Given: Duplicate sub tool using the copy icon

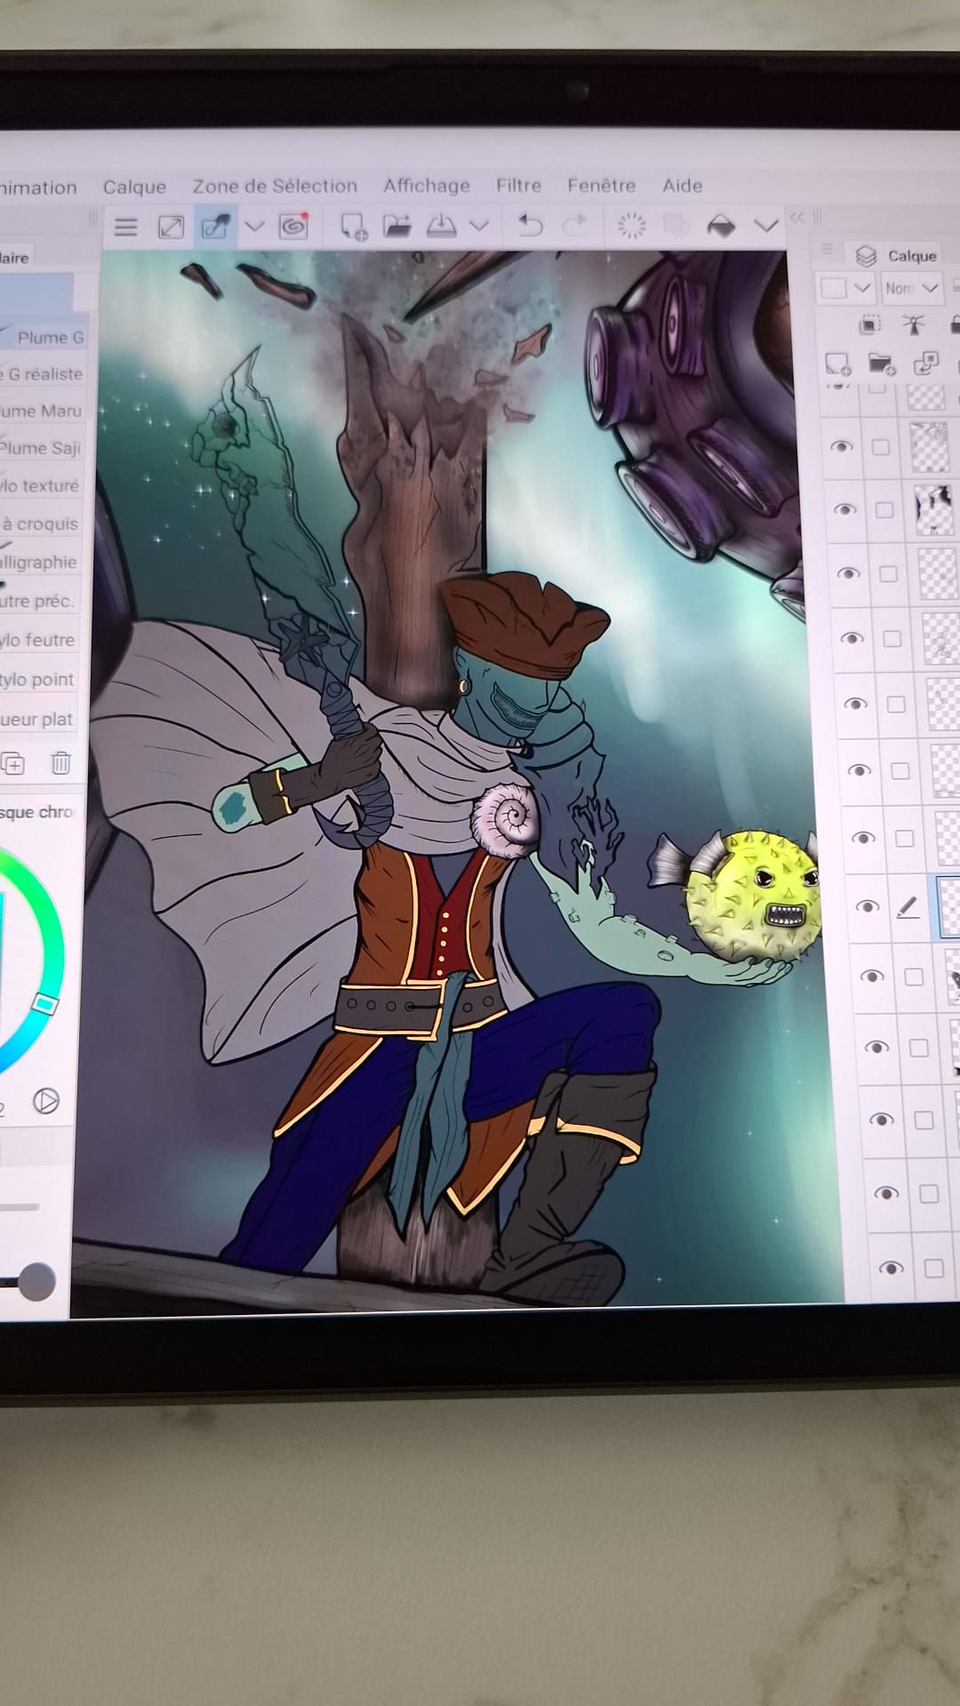Looking at the screenshot, I should pyautogui.click(x=13, y=763).
